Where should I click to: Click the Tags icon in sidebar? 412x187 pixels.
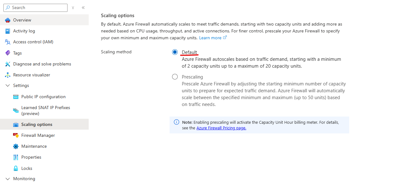coord(8,53)
